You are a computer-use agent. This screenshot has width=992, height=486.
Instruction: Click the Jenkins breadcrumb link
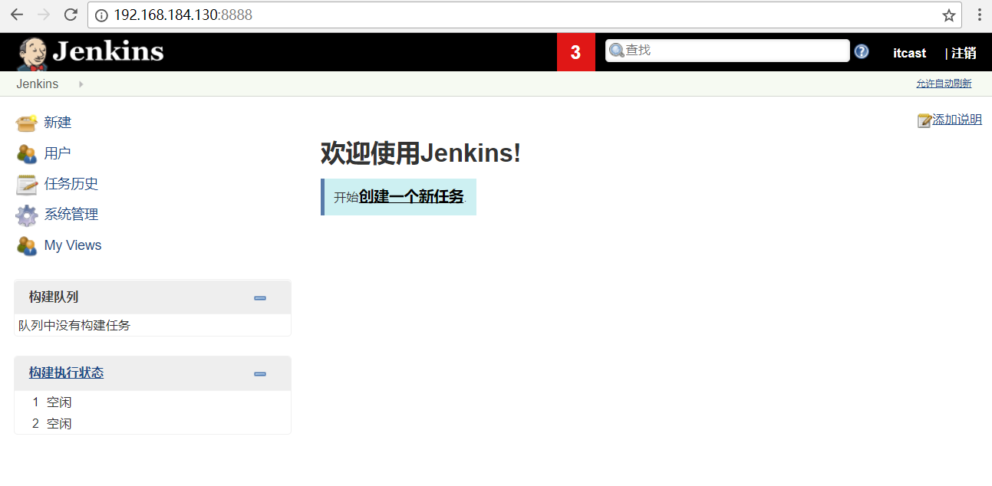point(37,84)
